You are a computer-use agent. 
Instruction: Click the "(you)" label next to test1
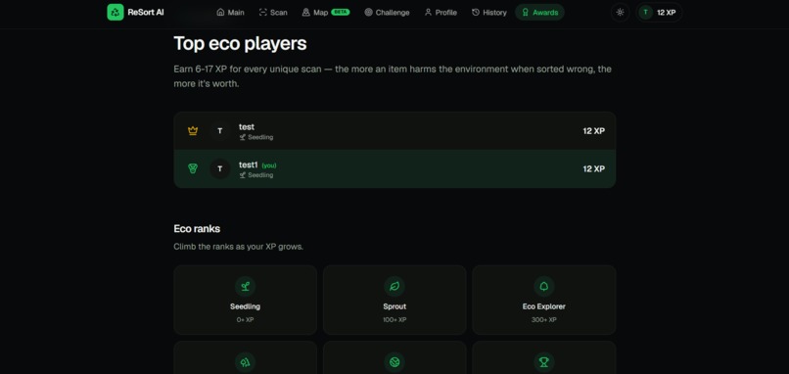[269, 165]
